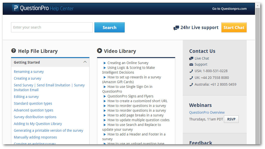Click the Help File Library question mark icon
This screenshot has height=149, width=265.
(x=14, y=51)
